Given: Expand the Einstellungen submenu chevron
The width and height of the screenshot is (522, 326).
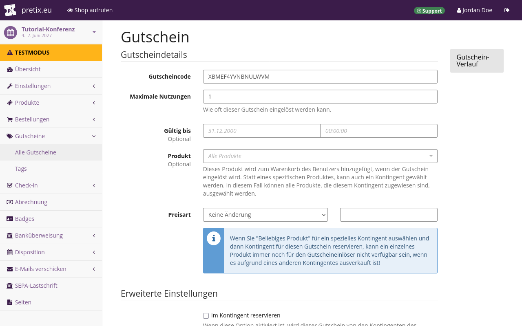Looking at the screenshot, I should click(x=94, y=86).
